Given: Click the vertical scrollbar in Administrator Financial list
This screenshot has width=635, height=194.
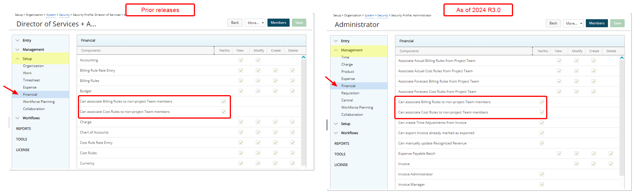Looking at the screenshot, I should pos(622,115).
